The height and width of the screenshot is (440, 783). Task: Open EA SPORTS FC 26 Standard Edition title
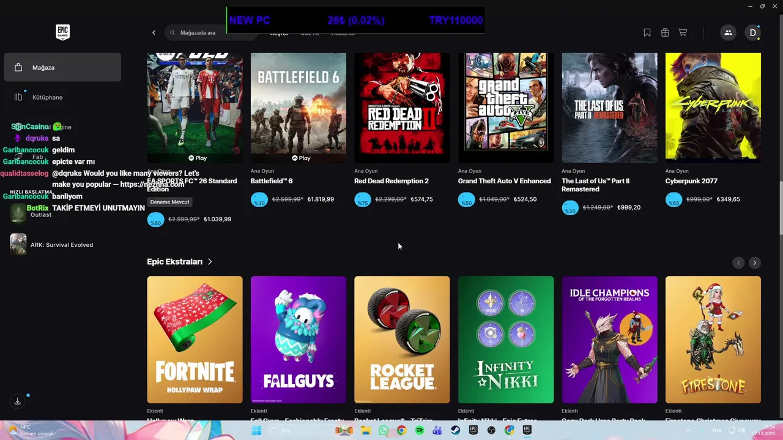[192, 185]
